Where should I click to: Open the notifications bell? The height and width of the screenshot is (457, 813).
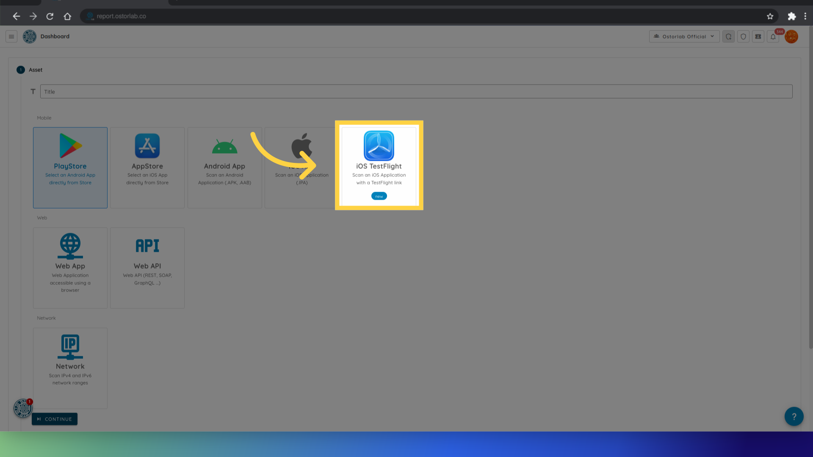click(x=773, y=37)
